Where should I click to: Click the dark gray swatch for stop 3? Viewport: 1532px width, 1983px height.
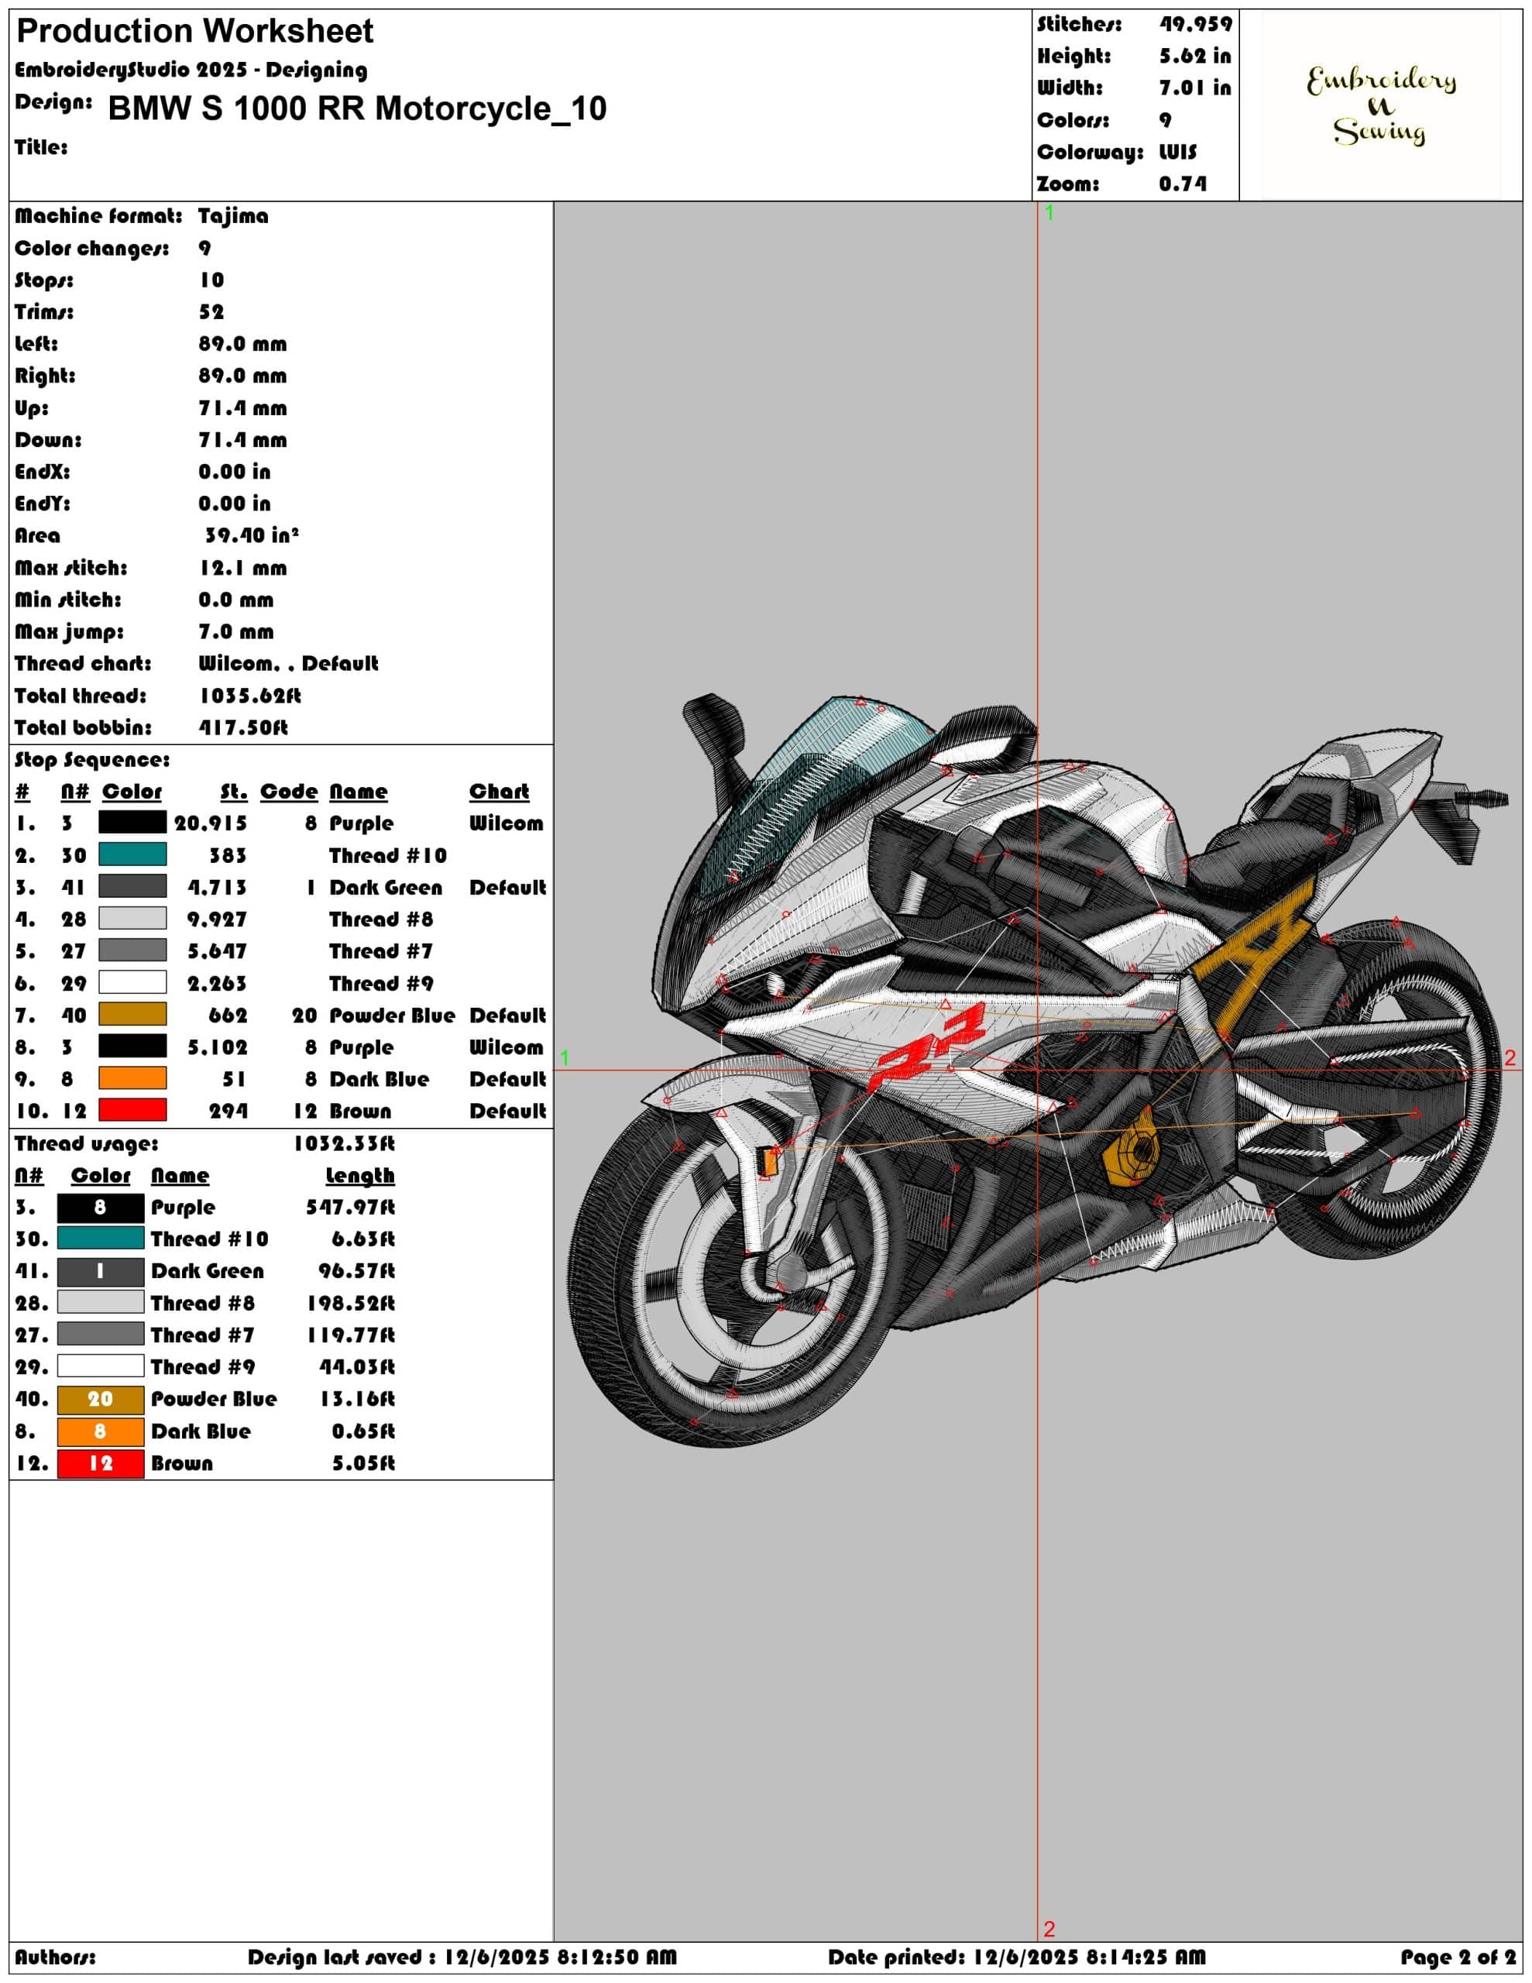click(132, 886)
